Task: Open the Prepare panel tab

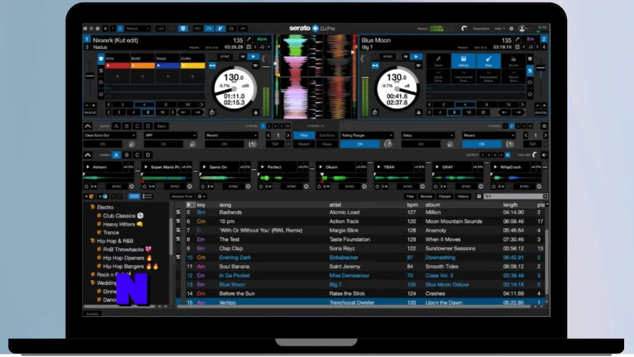Action: click(445, 196)
